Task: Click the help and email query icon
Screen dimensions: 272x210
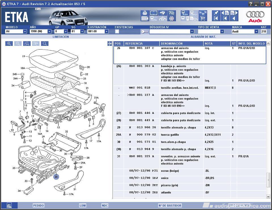Action: 171,13
